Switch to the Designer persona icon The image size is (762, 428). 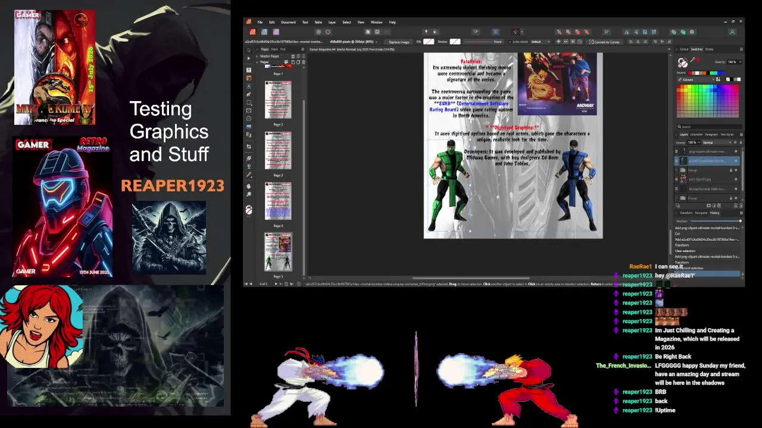point(264,32)
